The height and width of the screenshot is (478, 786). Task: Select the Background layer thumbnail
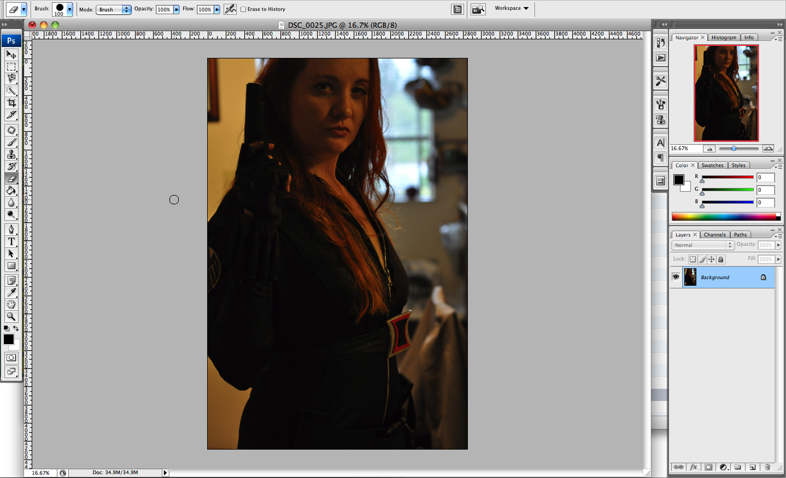click(x=690, y=277)
